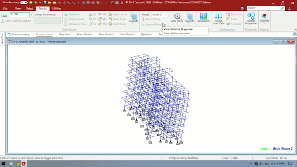297x167 pixels.
Task: Open the File menu
Action: (6, 9)
